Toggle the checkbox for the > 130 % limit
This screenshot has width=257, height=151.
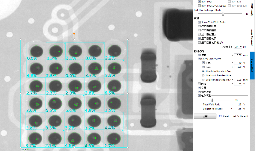click(x=203, y=67)
